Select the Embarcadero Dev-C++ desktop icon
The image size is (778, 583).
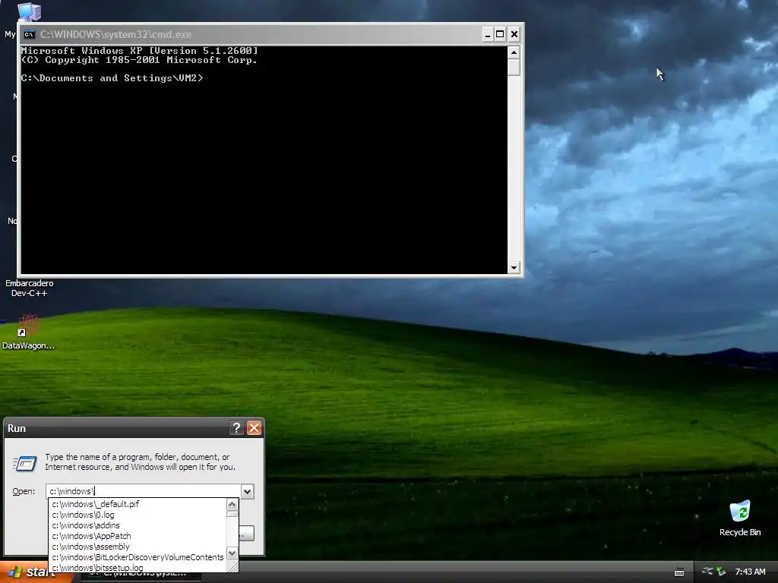(x=30, y=288)
